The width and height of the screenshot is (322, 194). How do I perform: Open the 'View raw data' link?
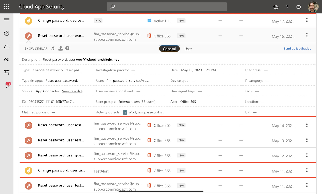72,91
